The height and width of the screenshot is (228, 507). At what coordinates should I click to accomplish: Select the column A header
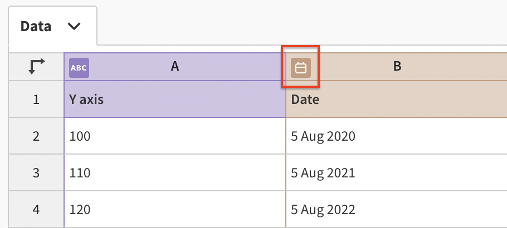pos(175,67)
